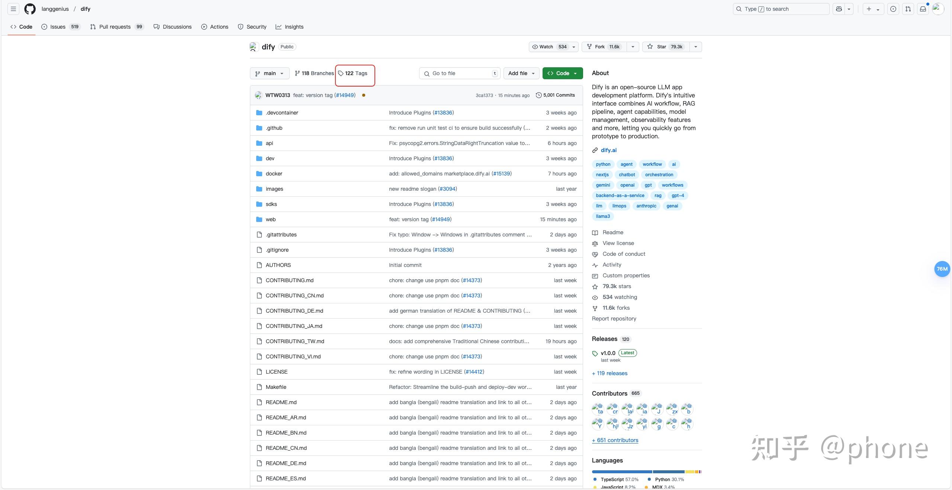Expand the green Code dropdown
Image resolution: width=952 pixels, height=490 pixels.
pyautogui.click(x=563, y=73)
